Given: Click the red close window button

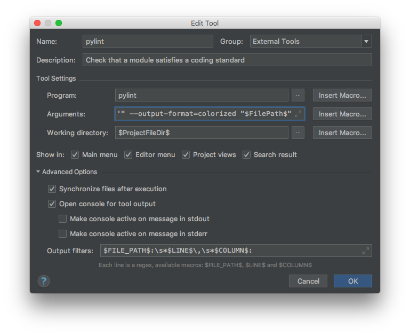Looking at the screenshot, I should click(x=37, y=23).
